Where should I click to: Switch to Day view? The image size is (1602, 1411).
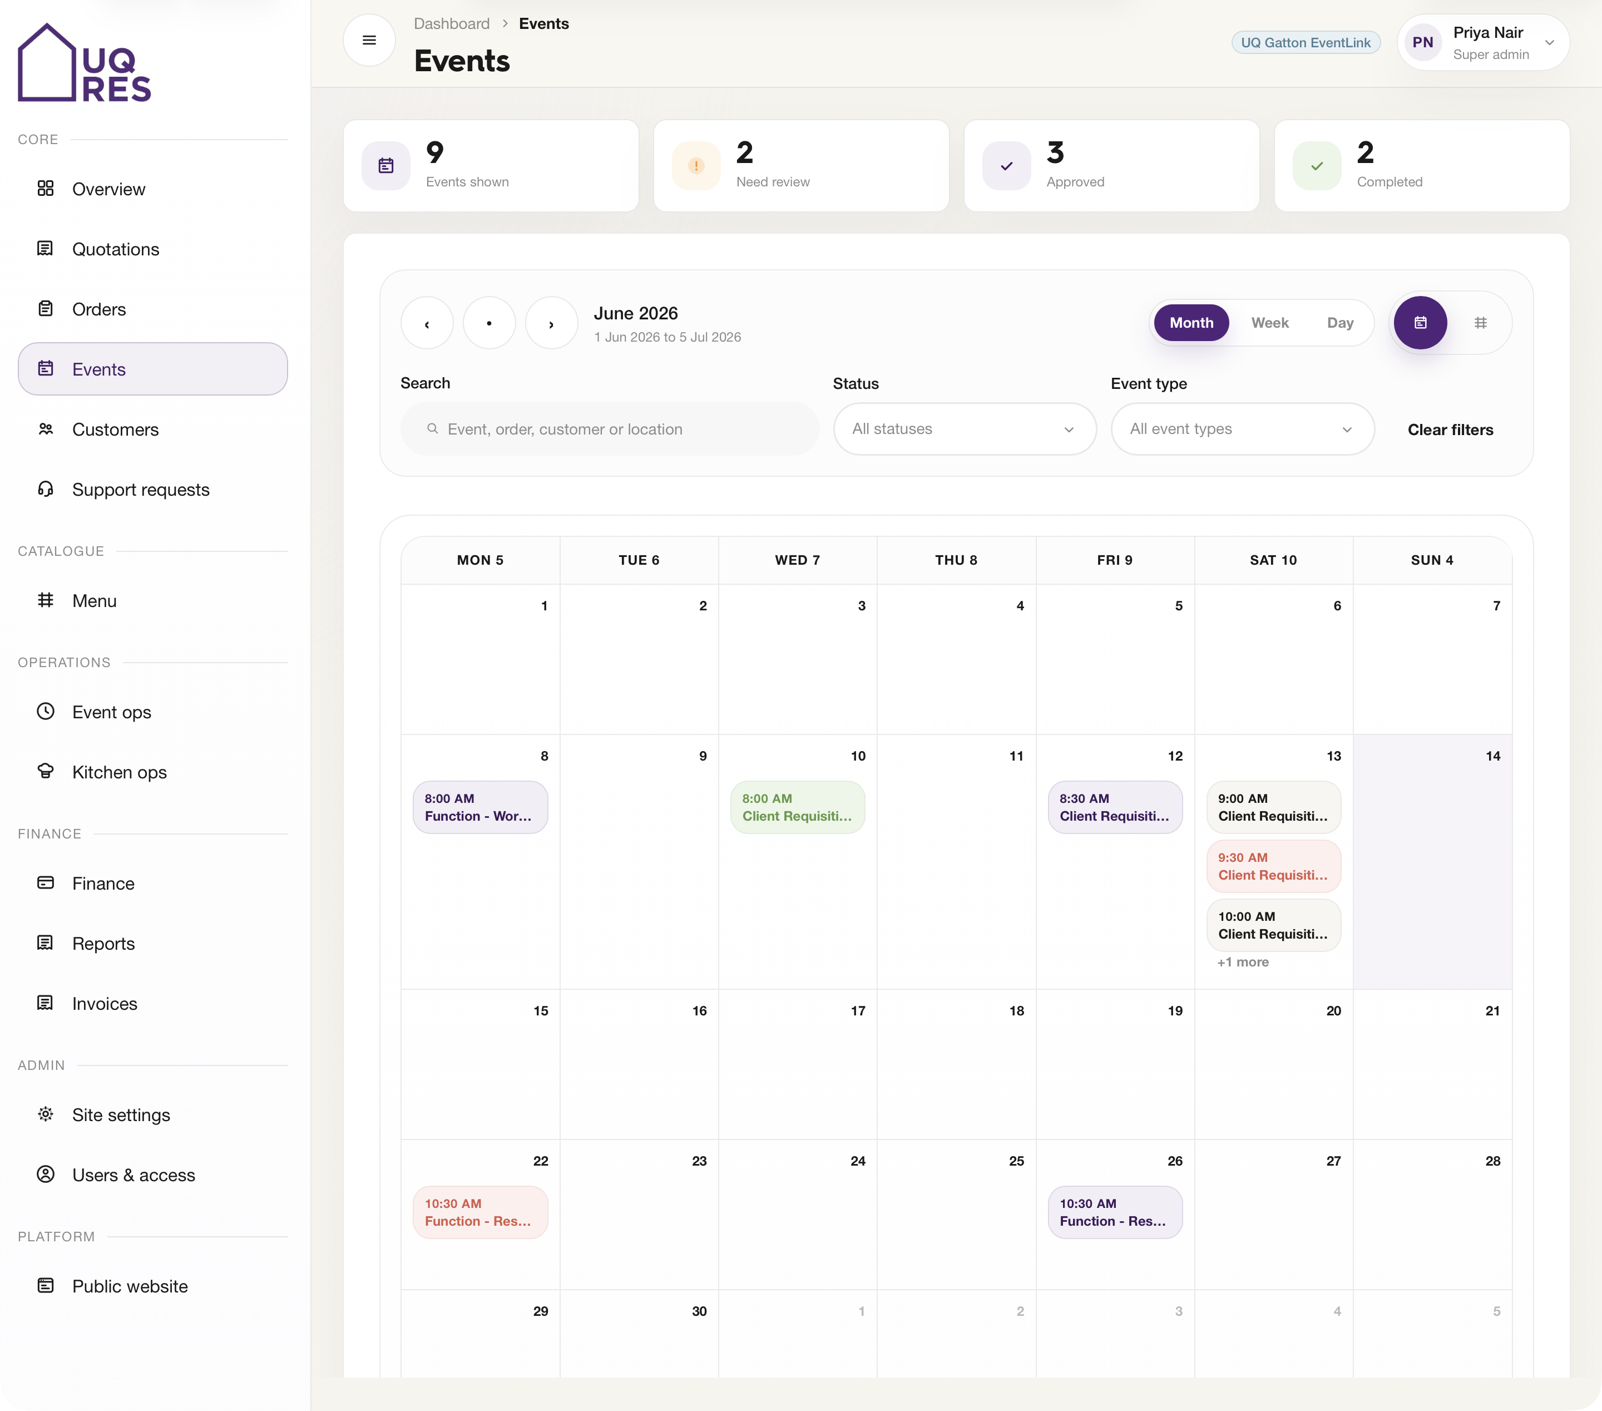point(1340,323)
